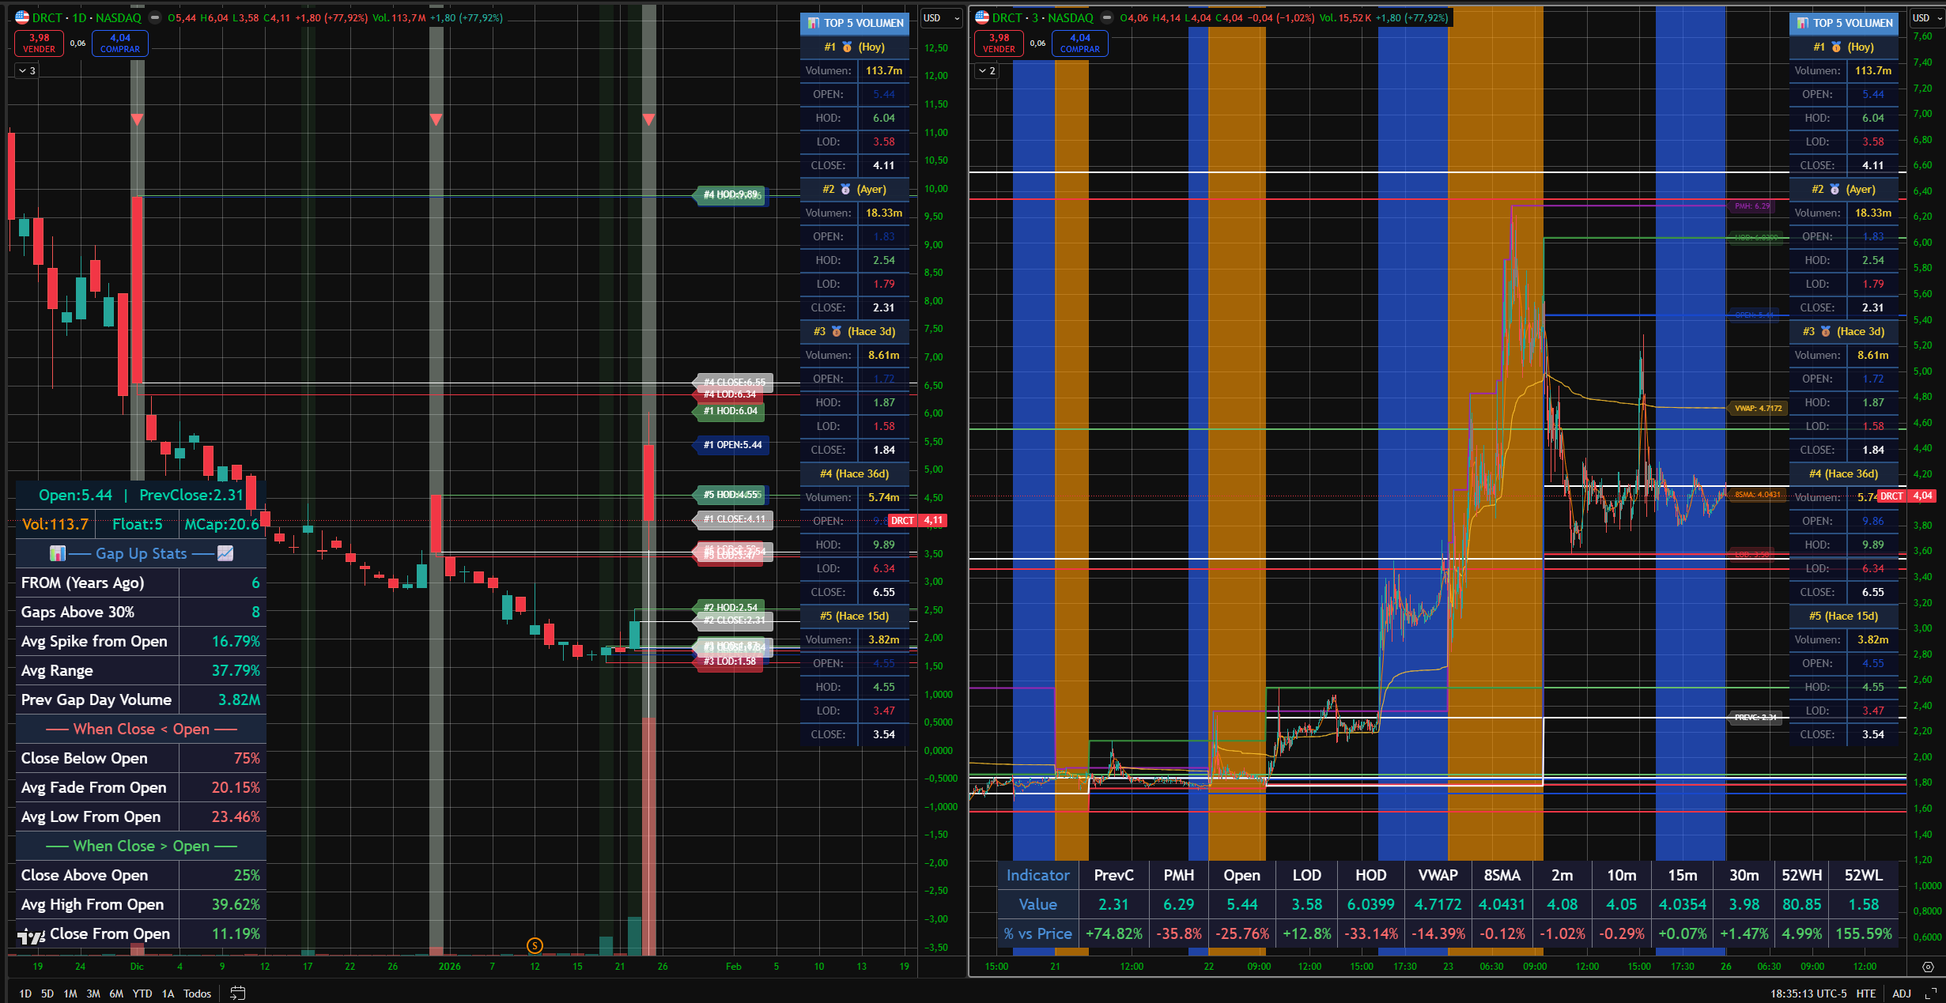Click the VWAP: 4.7172 label on right chart

1757,409
